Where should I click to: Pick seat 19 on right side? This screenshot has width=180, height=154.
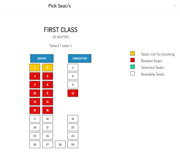tap(73, 119)
